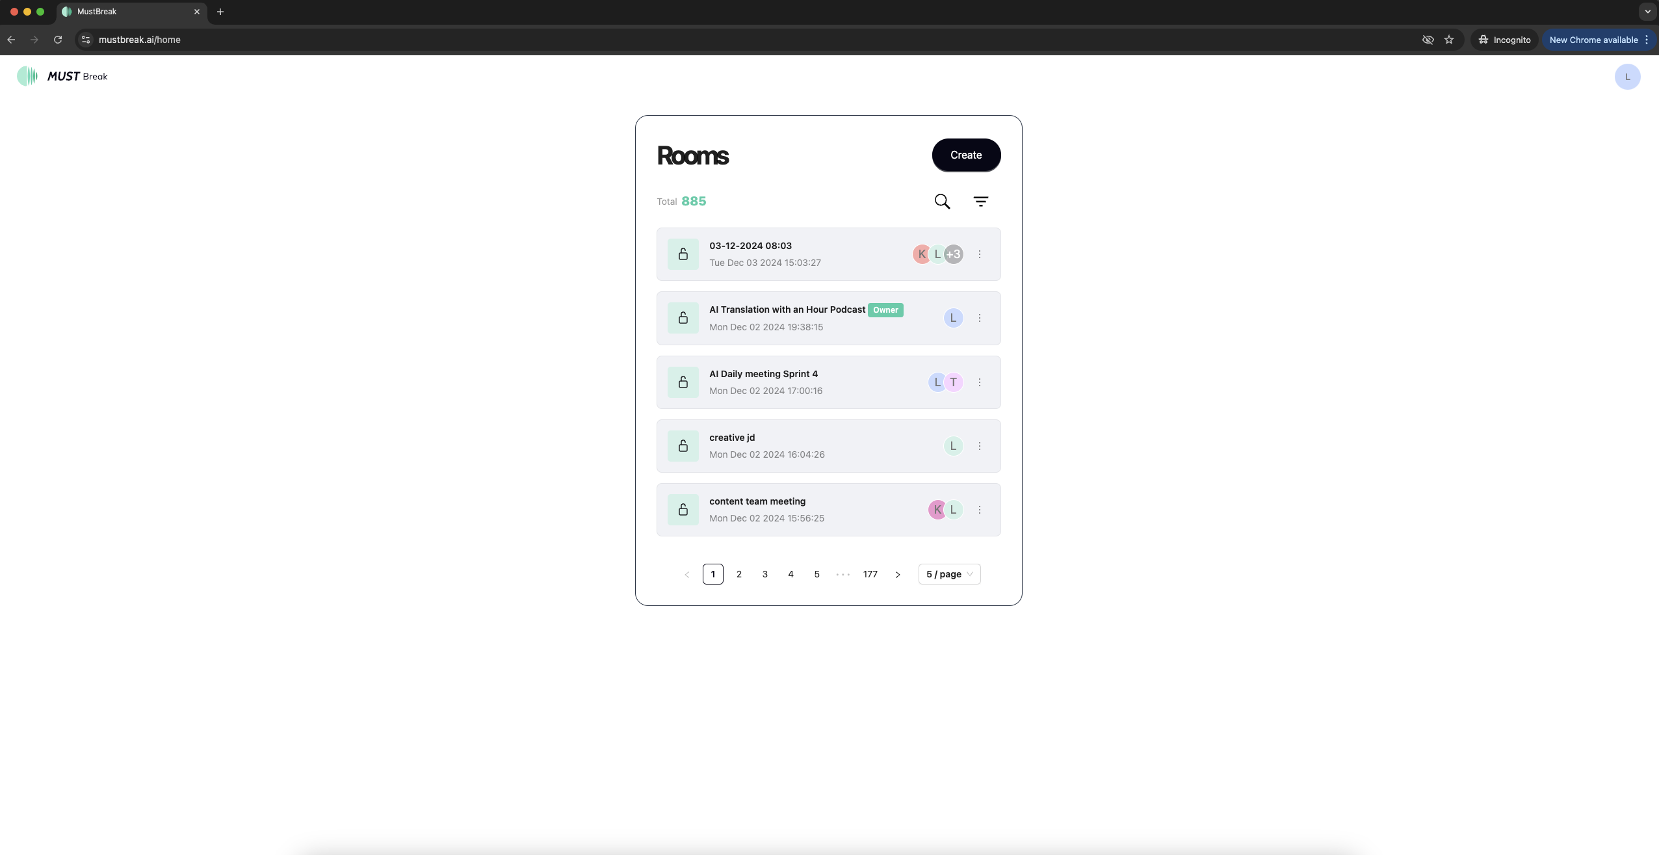Click lock icon of creative jd room
This screenshot has width=1659, height=855.
683,446
